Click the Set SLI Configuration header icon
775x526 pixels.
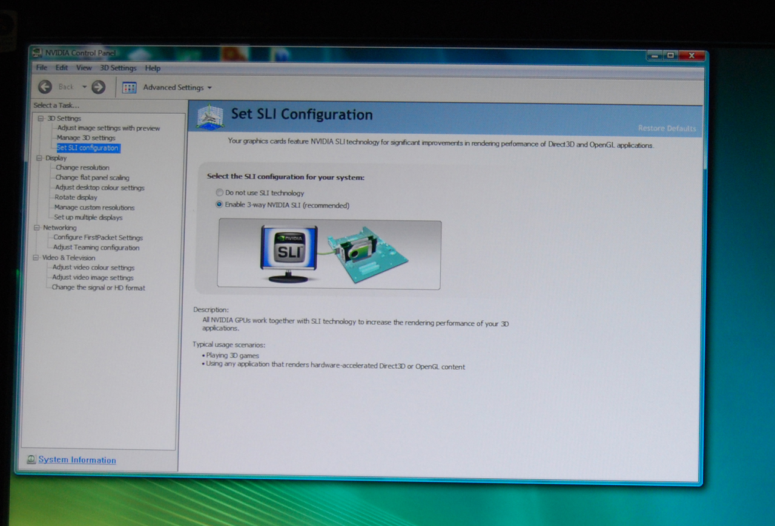tap(210, 116)
